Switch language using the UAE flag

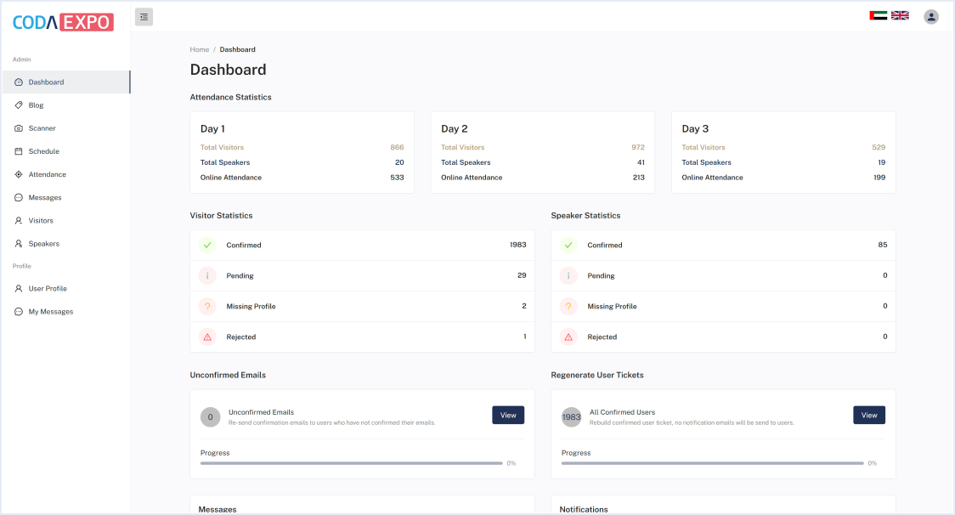[x=878, y=16]
